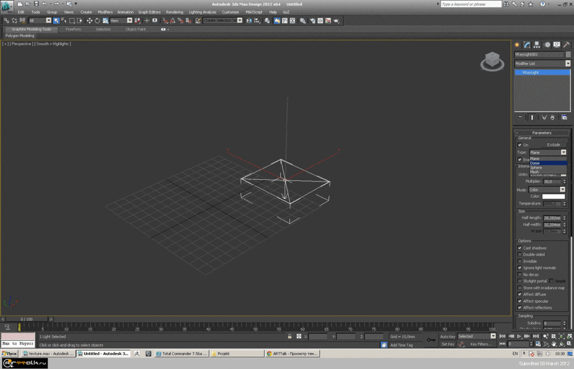Open the Display command panel

point(556,45)
